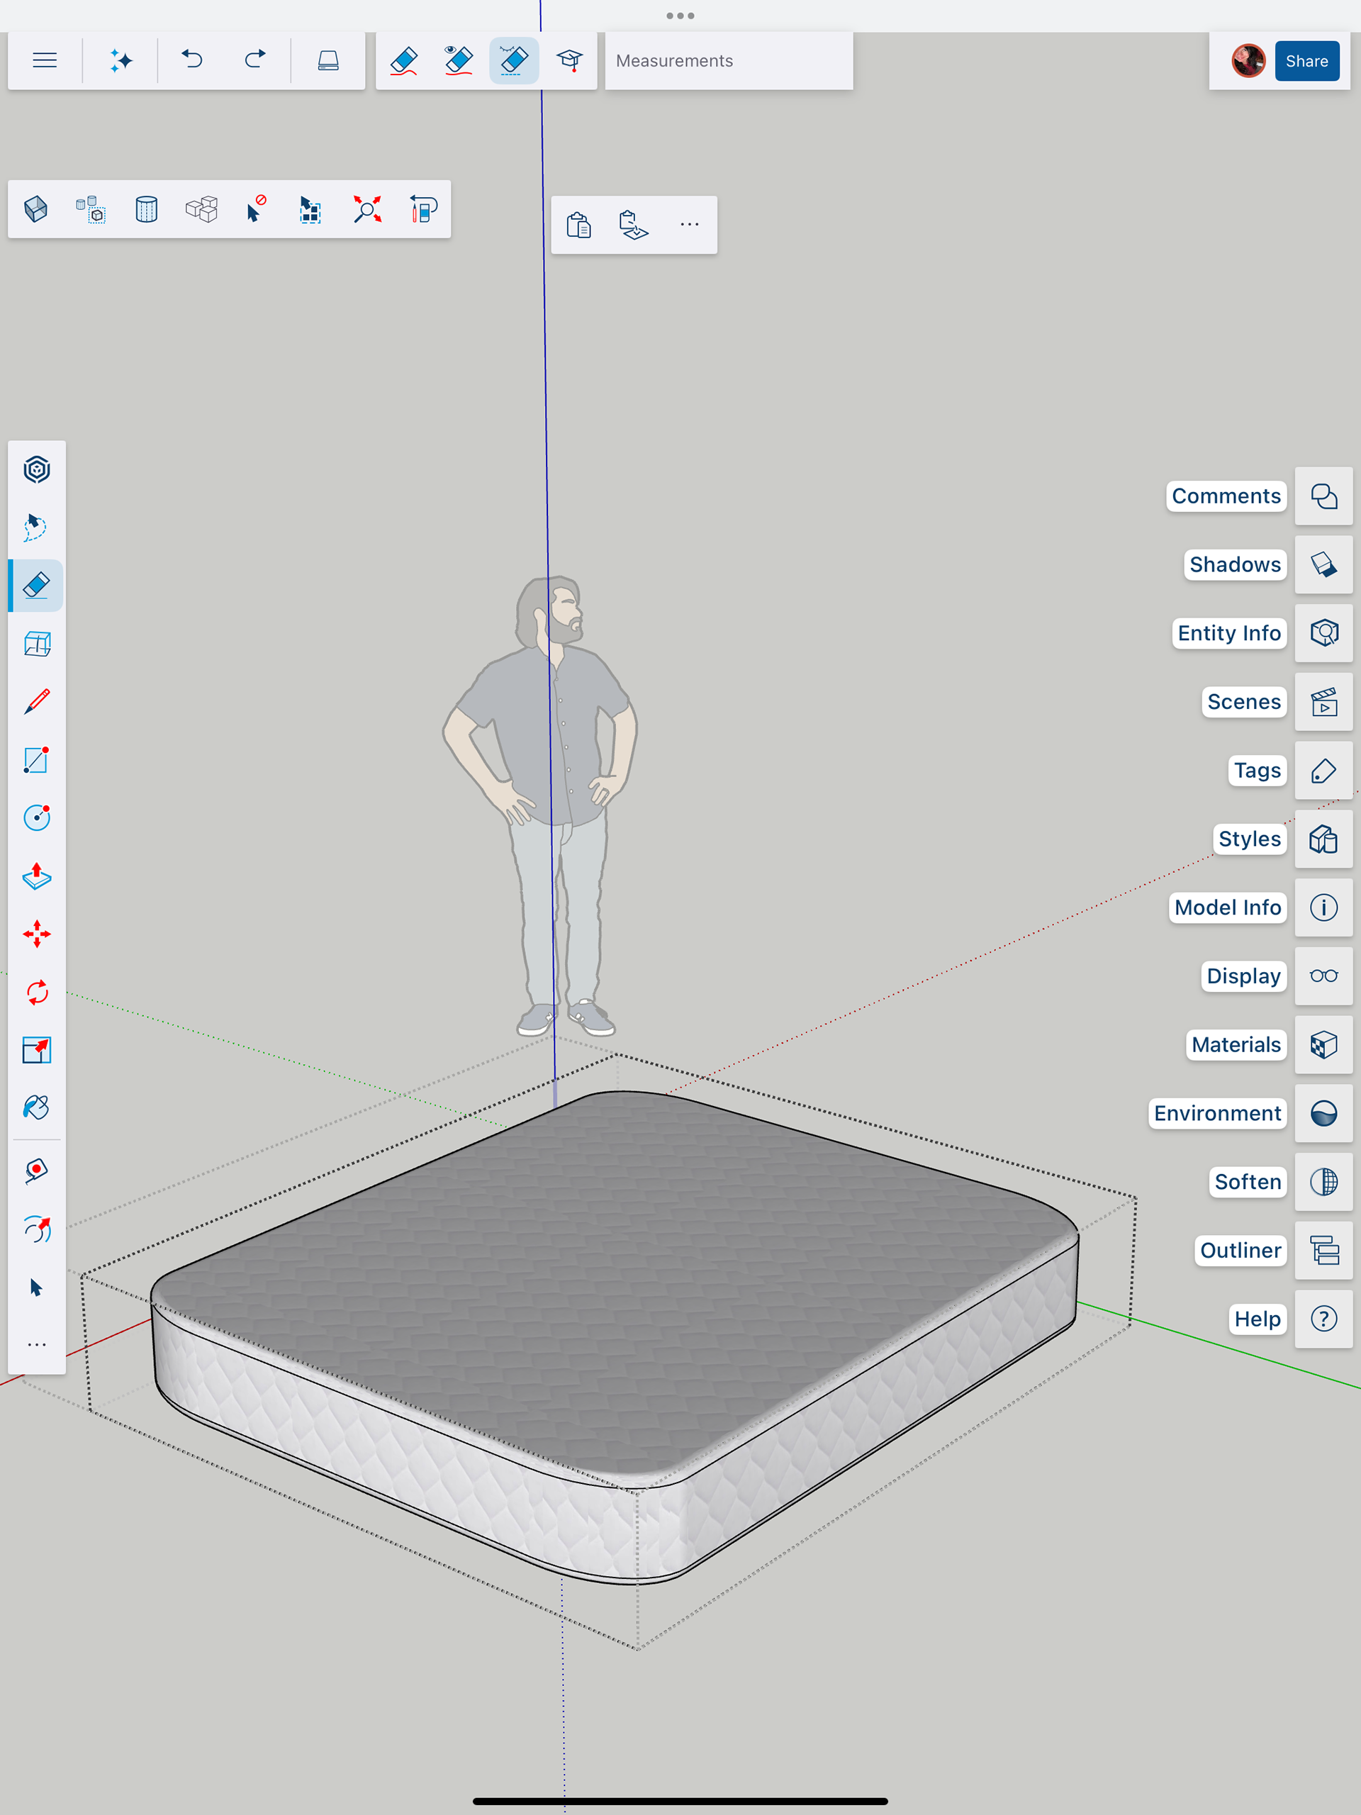The height and width of the screenshot is (1815, 1361).
Task: Click the Zoom Extents magnifier icon
Action: [366, 209]
